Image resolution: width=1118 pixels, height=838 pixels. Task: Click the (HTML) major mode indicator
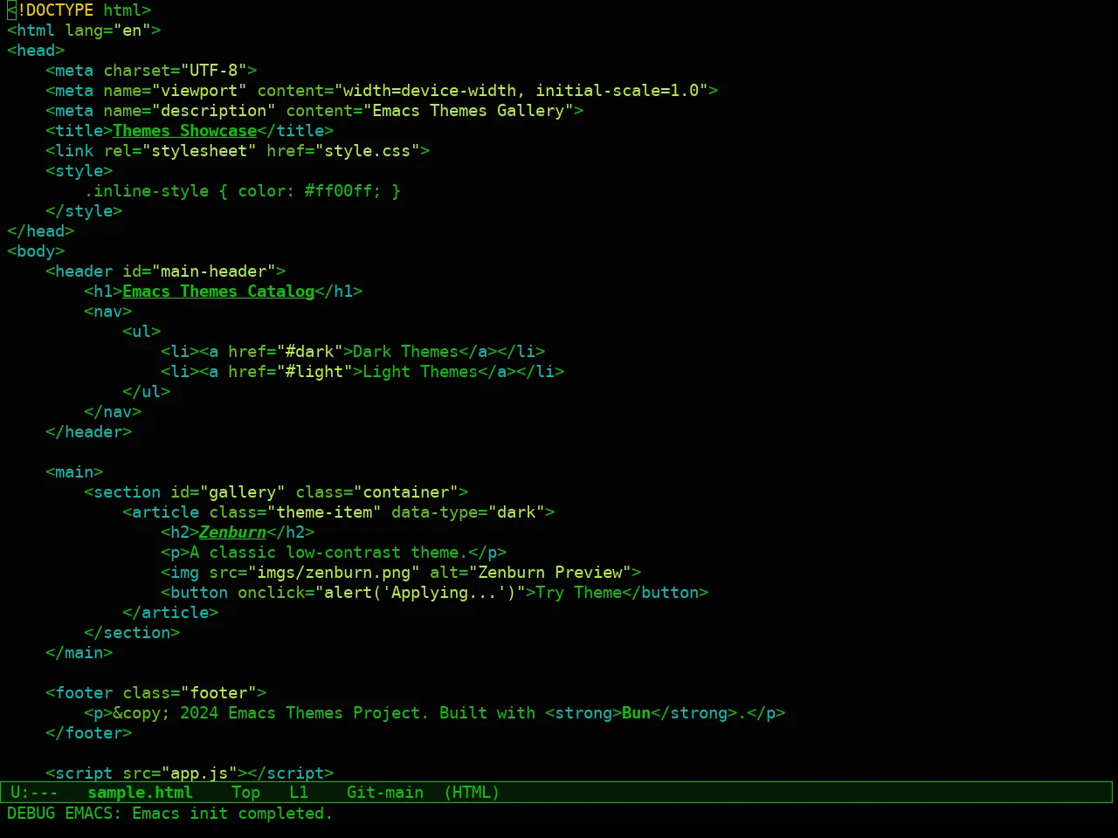472,793
